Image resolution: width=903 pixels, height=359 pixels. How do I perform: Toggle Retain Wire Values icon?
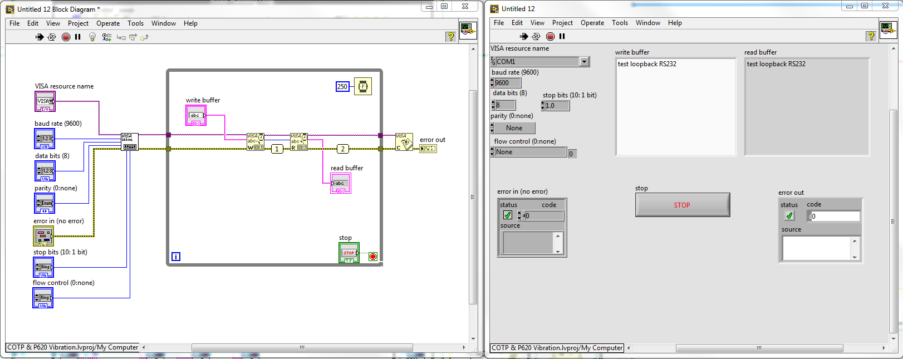pyautogui.click(x=106, y=37)
